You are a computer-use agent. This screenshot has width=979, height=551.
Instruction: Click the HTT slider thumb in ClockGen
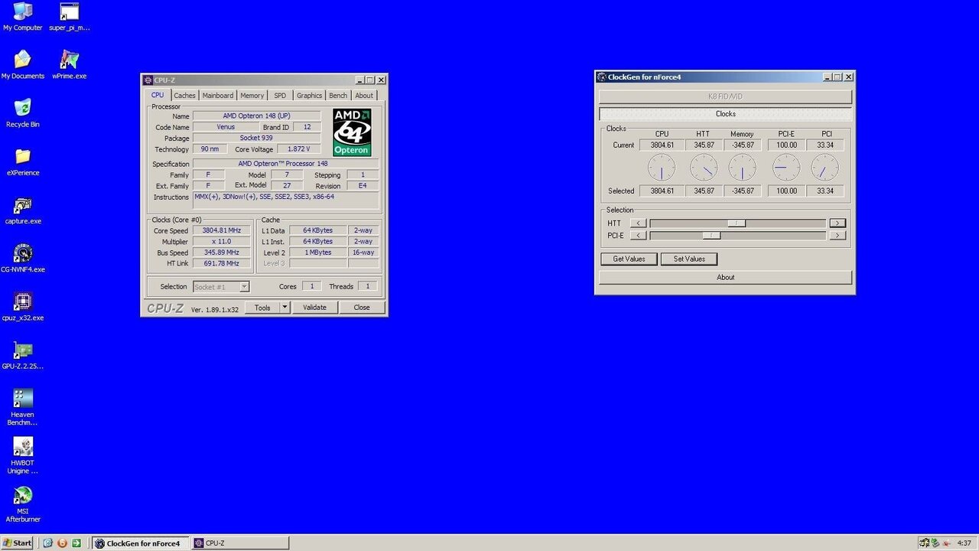[737, 223]
